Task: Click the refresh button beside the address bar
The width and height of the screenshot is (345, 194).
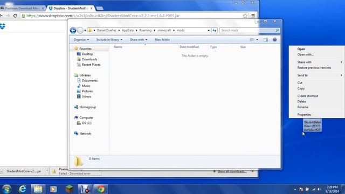Action: tap(215, 30)
